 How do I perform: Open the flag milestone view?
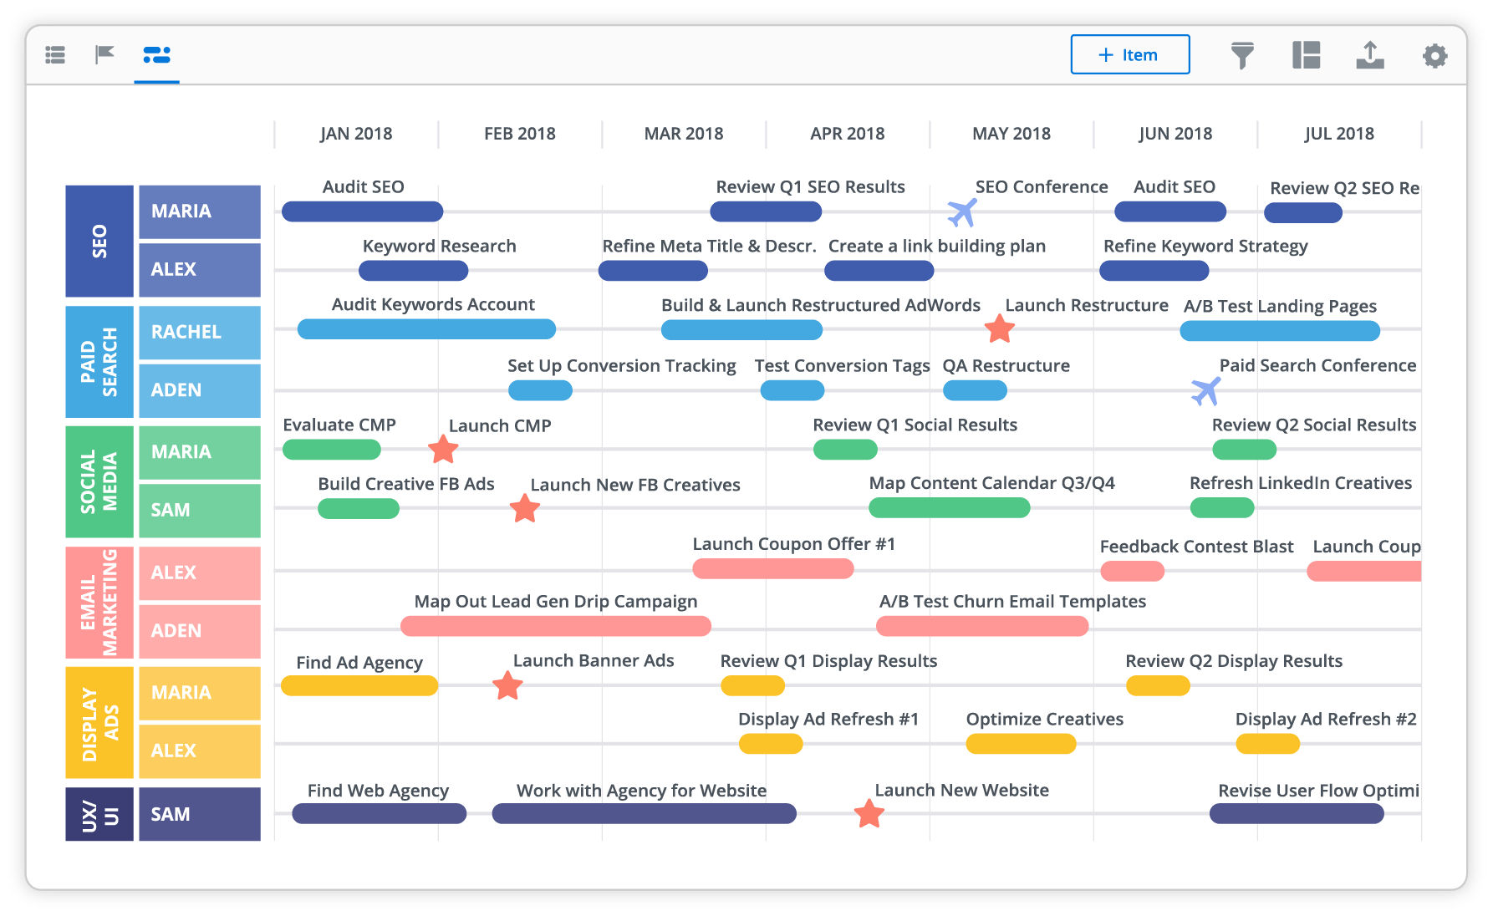pos(104,55)
